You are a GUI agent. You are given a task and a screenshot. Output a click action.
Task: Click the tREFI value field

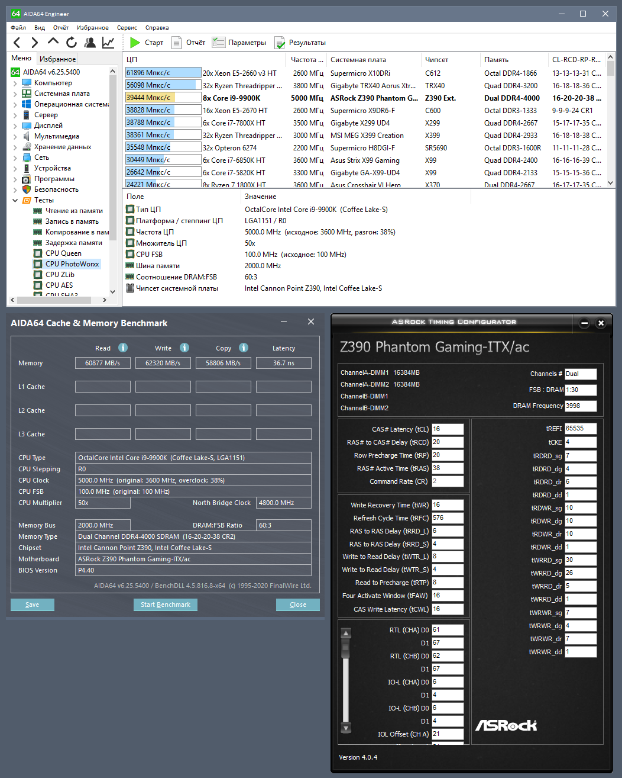click(581, 428)
